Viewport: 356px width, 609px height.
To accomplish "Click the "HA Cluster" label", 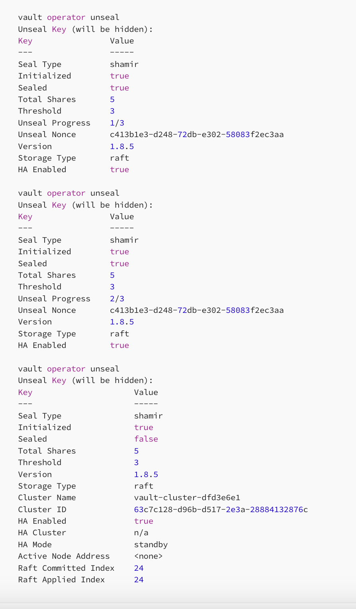I will (42, 532).
